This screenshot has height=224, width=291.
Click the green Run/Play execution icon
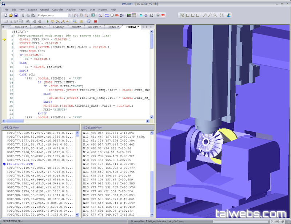48,21
